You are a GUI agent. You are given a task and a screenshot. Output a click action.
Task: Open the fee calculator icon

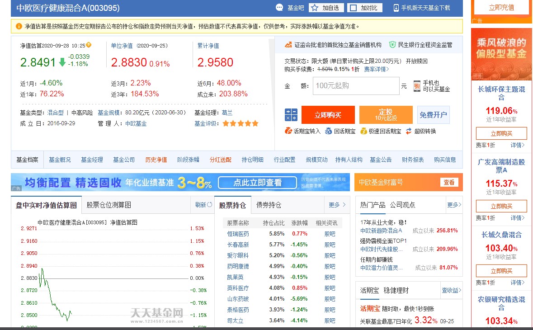click(x=291, y=115)
